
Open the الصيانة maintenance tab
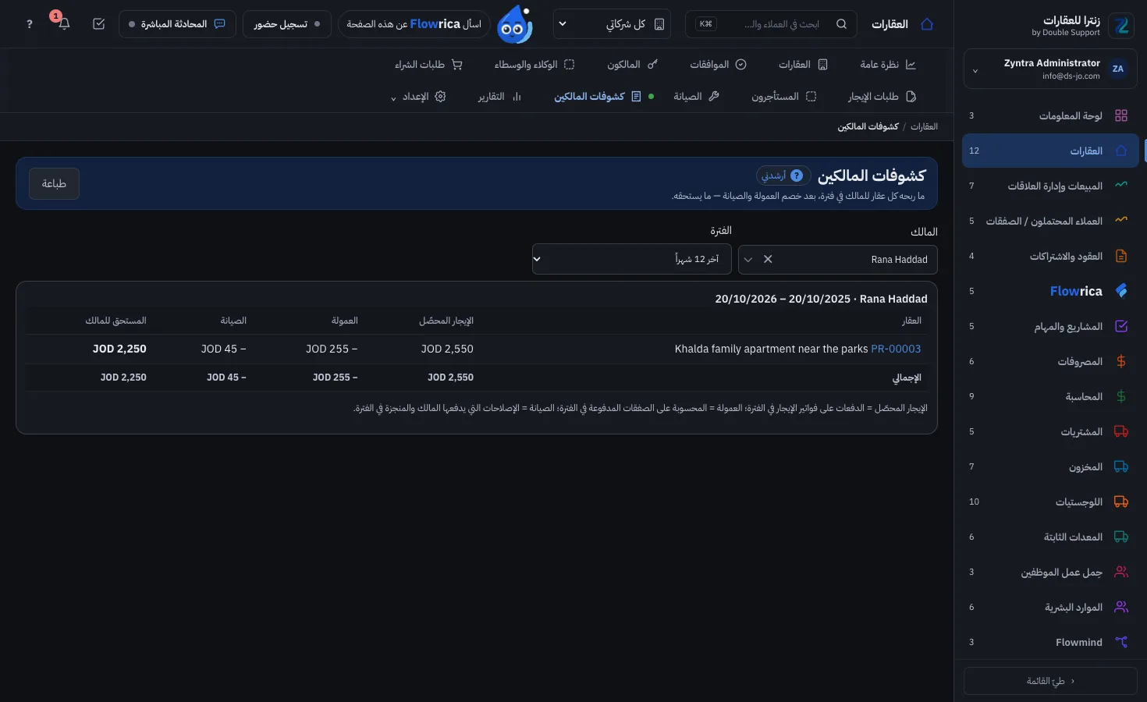pyautogui.click(x=696, y=97)
